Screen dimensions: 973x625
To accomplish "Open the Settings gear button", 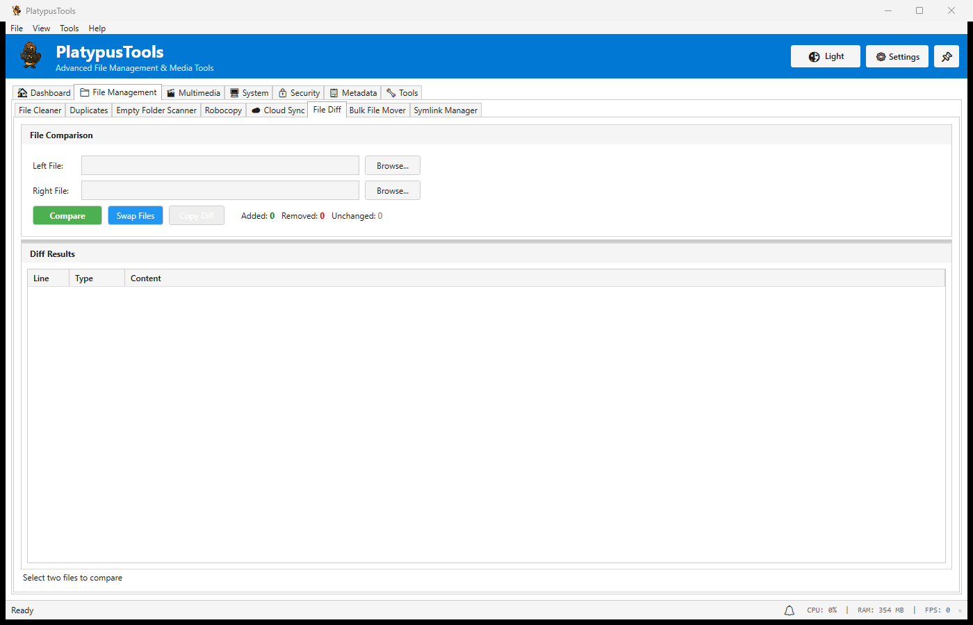I will 897,57.
